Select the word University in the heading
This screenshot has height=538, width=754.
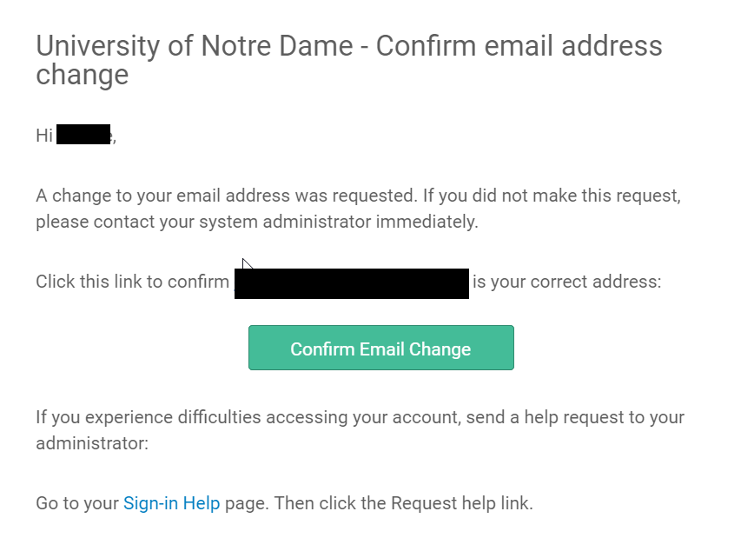coord(98,47)
